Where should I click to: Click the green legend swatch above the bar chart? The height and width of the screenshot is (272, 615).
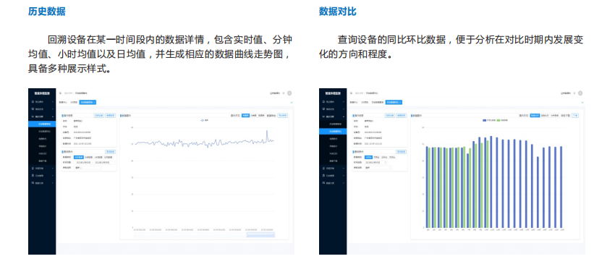click(x=499, y=120)
